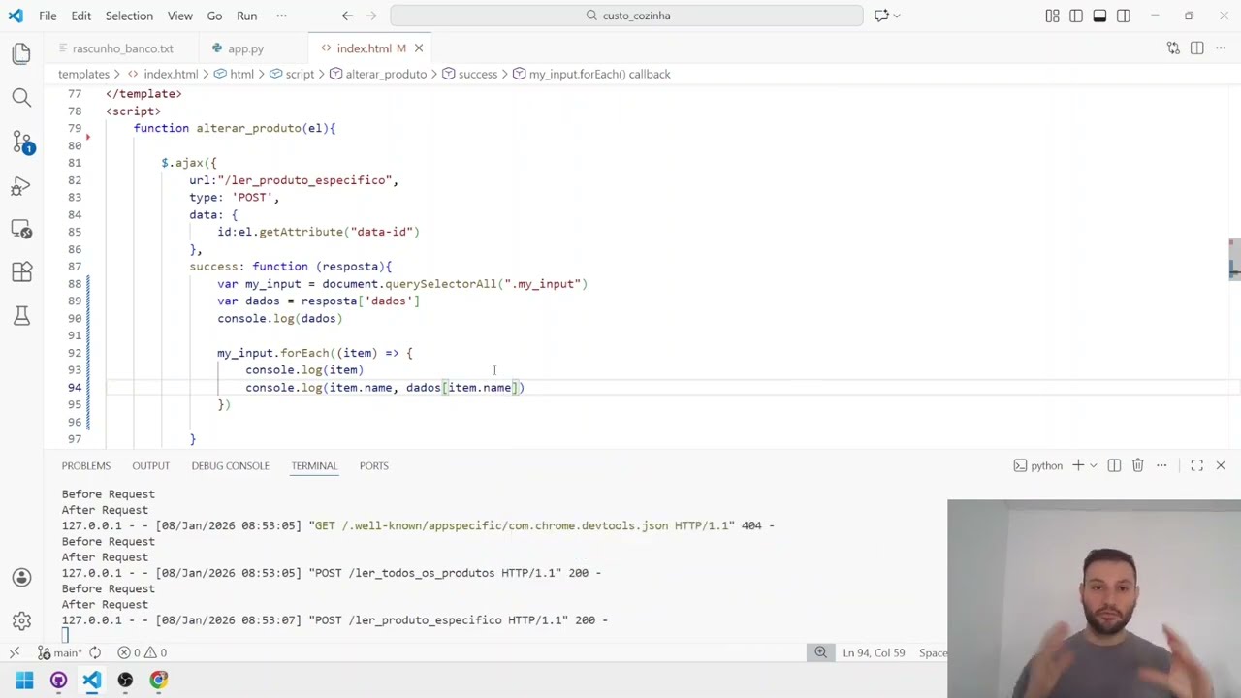Open the Run and Debug view

click(21, 185)
